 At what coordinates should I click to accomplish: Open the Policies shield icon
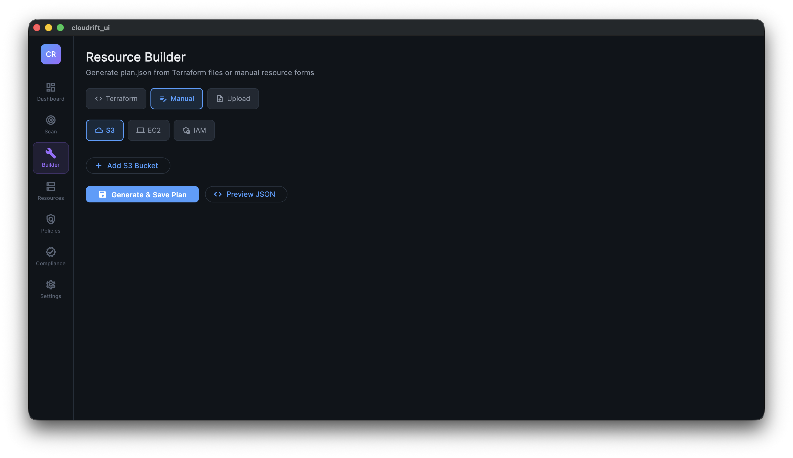(x=51, y=220)
